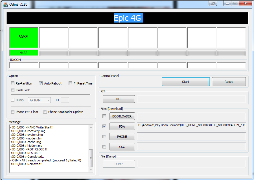254x180 pixels.
Task: Tick the disabled Dump checkbox
Action: (x=12, y=100)
